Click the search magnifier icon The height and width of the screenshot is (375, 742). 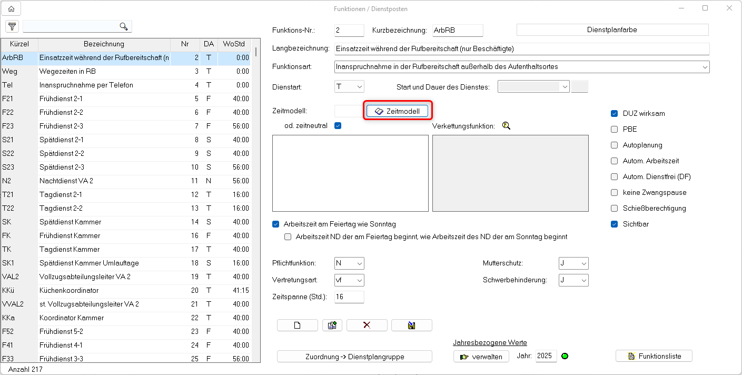pyautogui.click(x=124, y=26)
